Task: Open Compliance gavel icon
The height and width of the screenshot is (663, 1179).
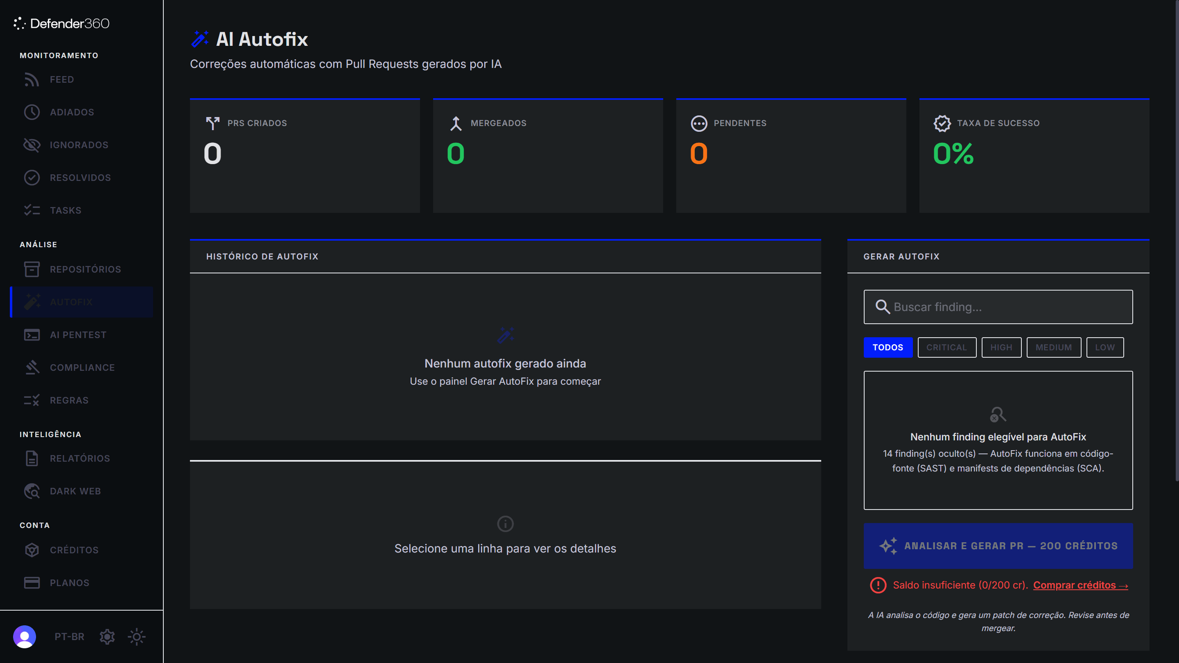Action: click(32, 368)
